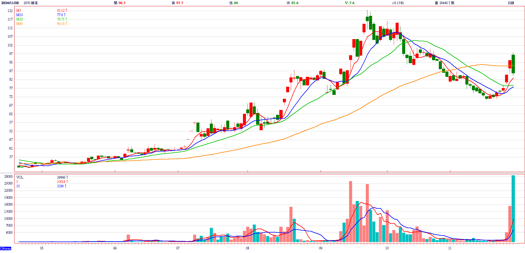Image resolution: width=525 pixels, height=253 pixels.
Task: Select the M60 moving average legend label
Action: coord(19,24)
